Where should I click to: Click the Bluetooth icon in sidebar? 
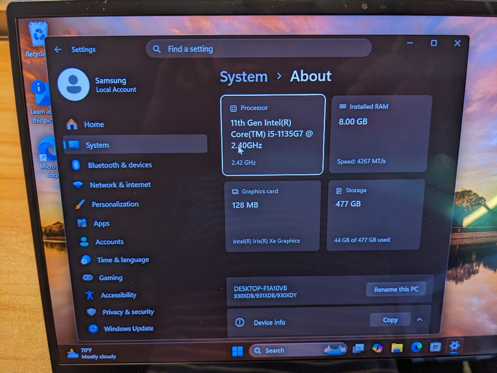click(76, 165)
